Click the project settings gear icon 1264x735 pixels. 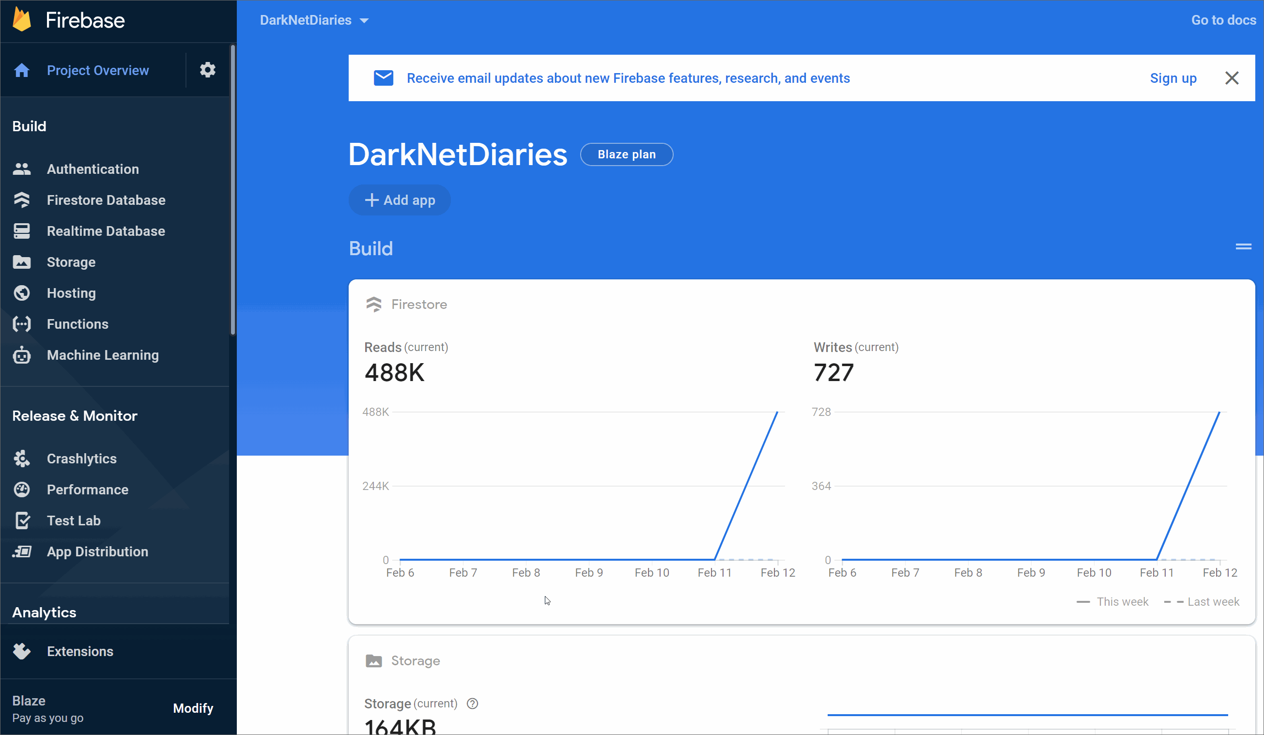[x=208, y=70]
